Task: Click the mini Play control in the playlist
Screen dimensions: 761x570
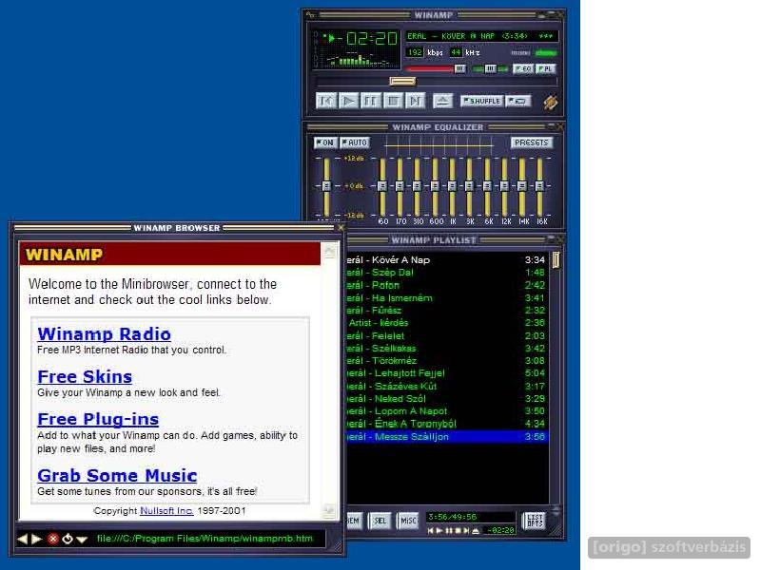Action: (439, 531)
